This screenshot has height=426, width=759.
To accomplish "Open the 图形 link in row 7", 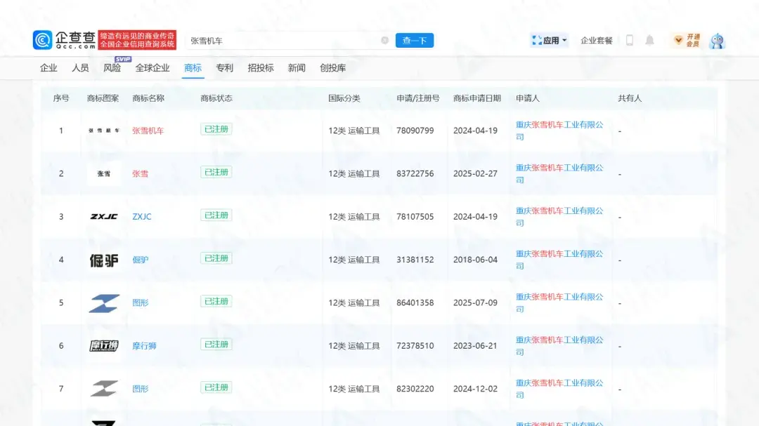I will click(141, 389).
